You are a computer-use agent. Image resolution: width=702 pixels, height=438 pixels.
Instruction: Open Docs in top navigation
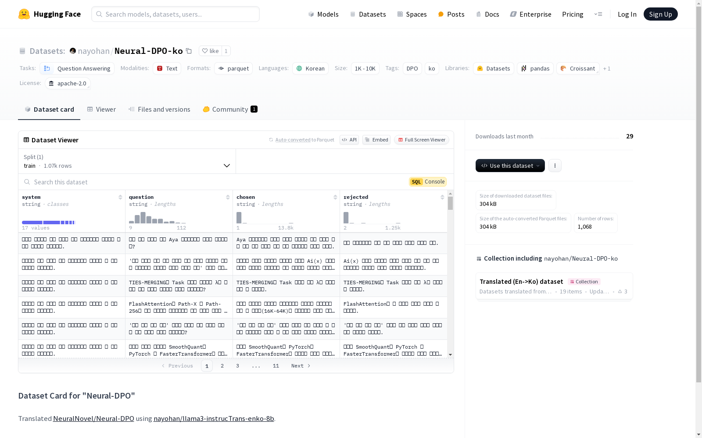(487, 14)
